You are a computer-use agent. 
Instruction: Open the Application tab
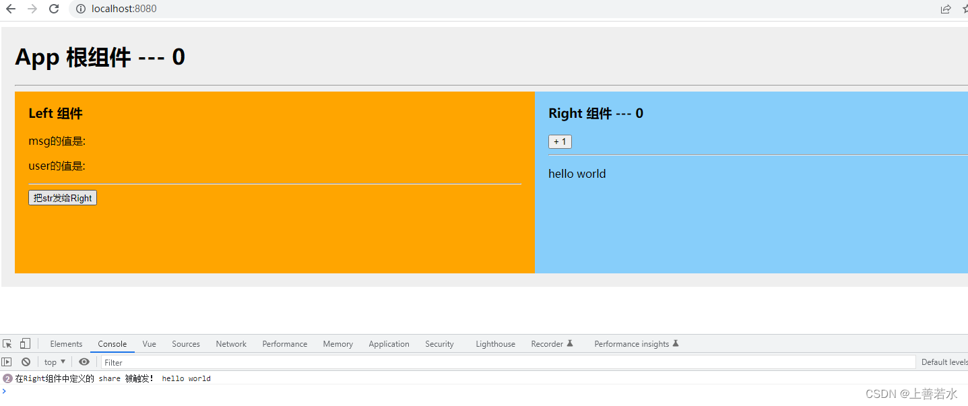click(389, 343)
